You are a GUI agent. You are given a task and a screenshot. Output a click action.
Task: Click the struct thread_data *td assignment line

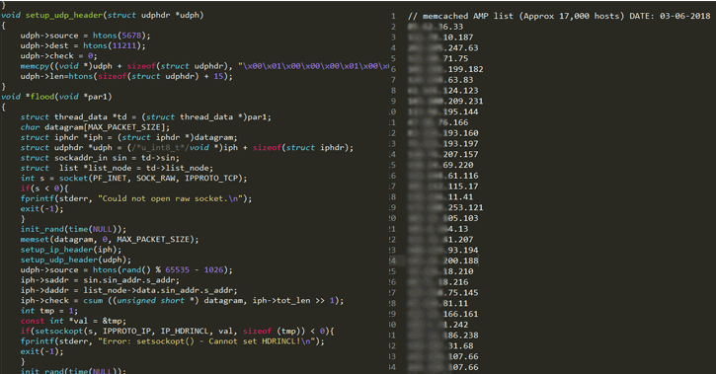tap(145, 117)
